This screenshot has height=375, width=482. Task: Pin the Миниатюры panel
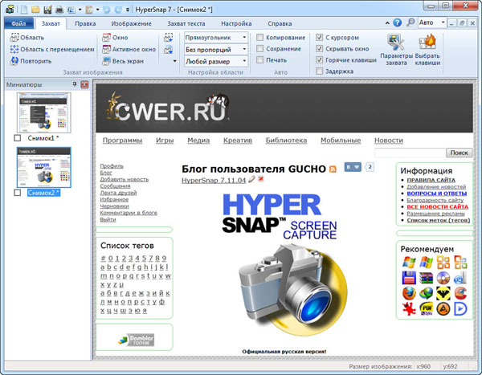tap(75, 84)
